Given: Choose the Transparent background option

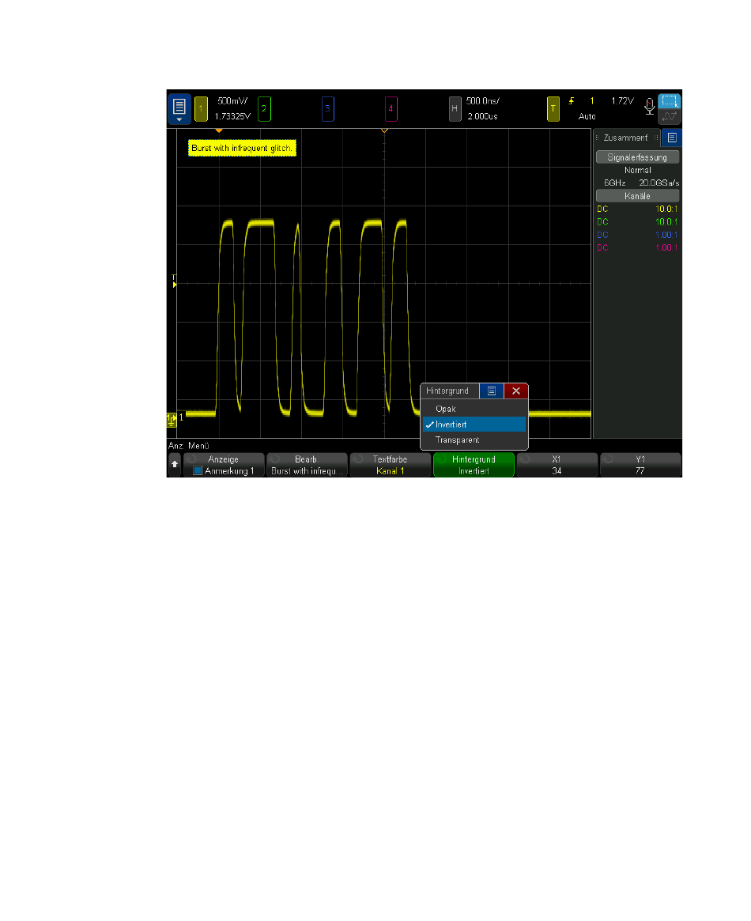Looking at the screenshot, I should click(457, 440).
